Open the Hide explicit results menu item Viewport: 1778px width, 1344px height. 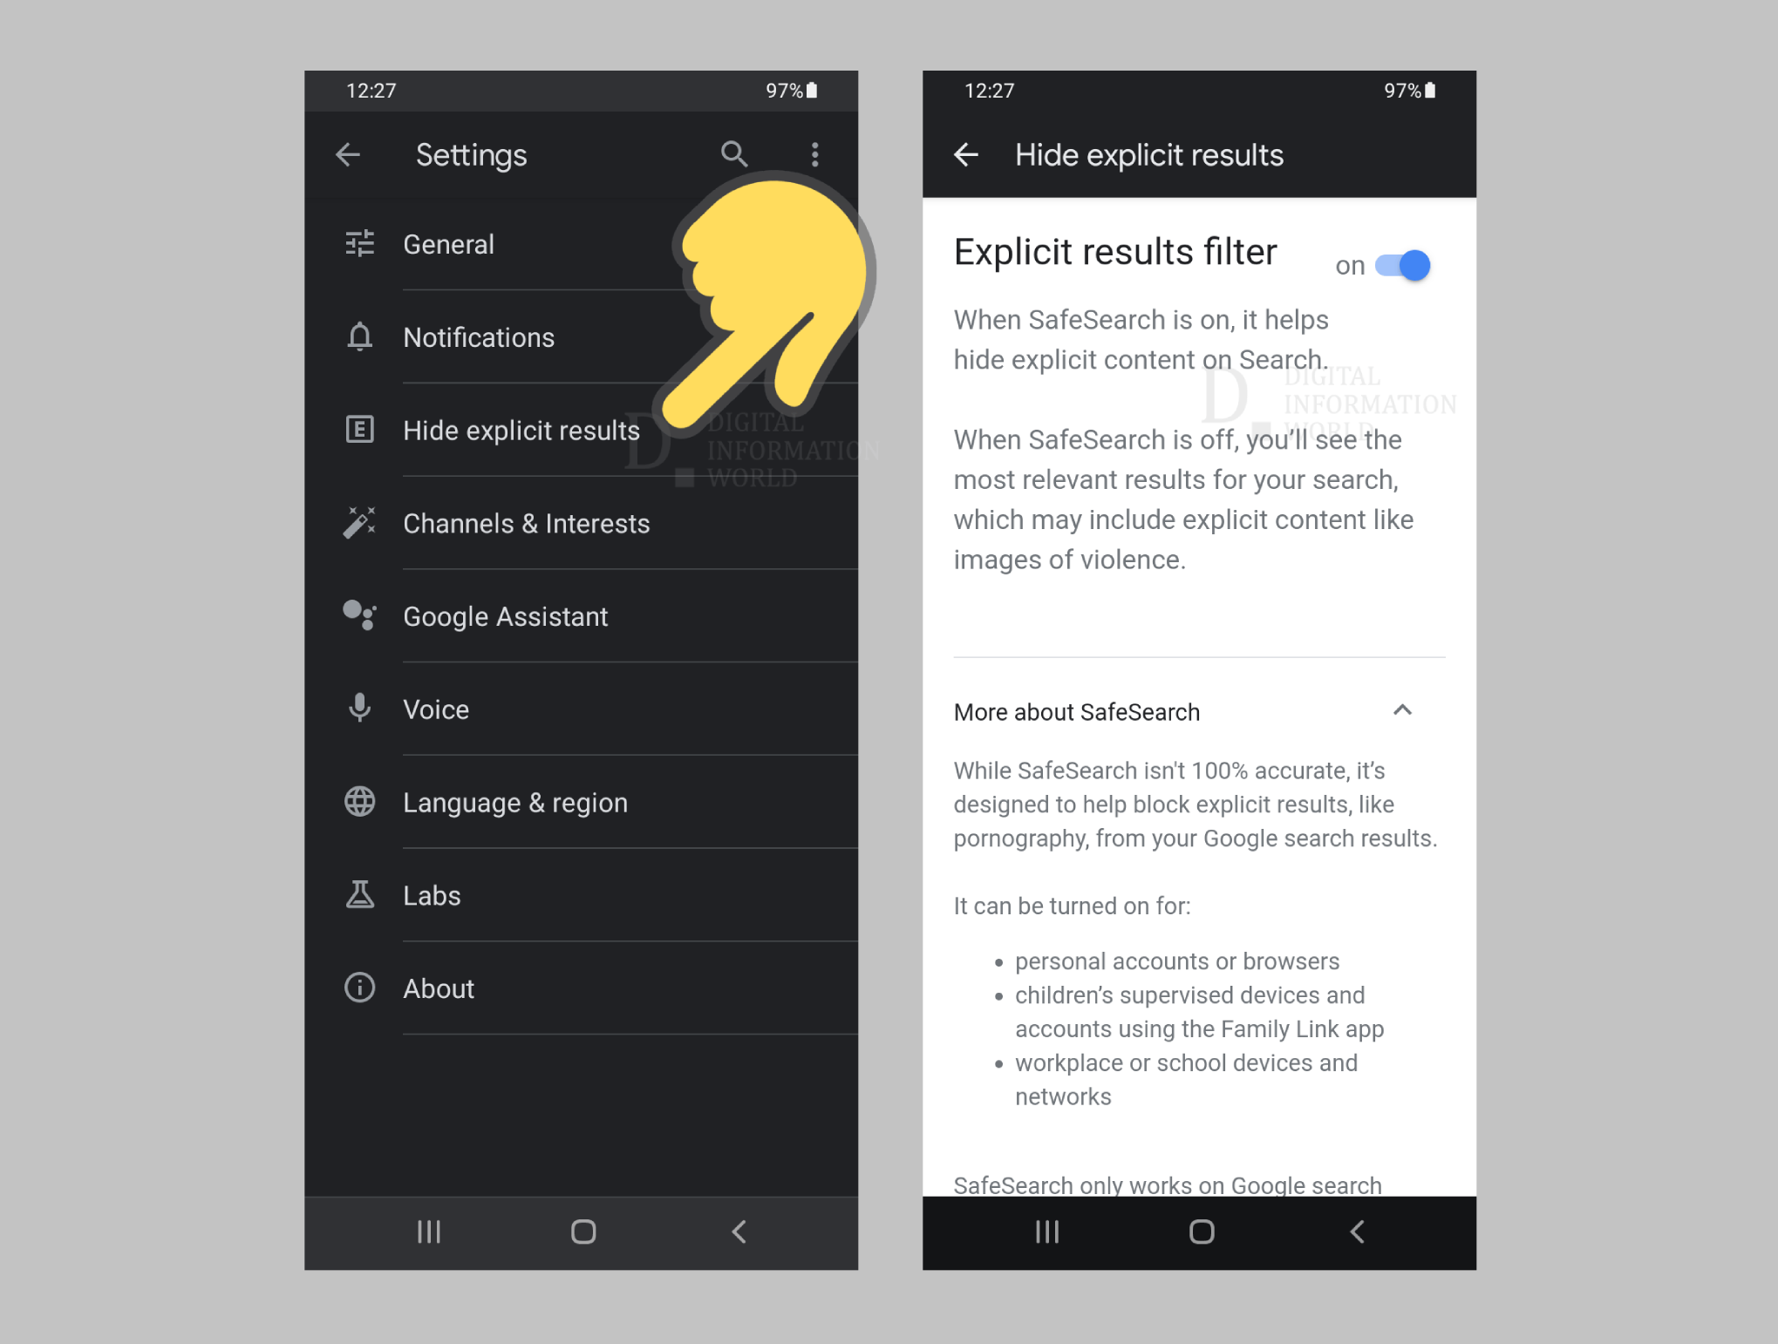pos(524,431)
